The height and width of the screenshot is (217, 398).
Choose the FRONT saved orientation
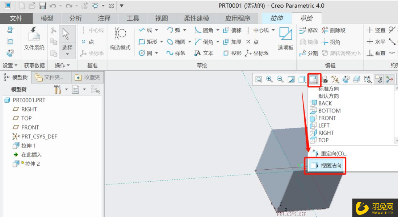pos(323,118)
